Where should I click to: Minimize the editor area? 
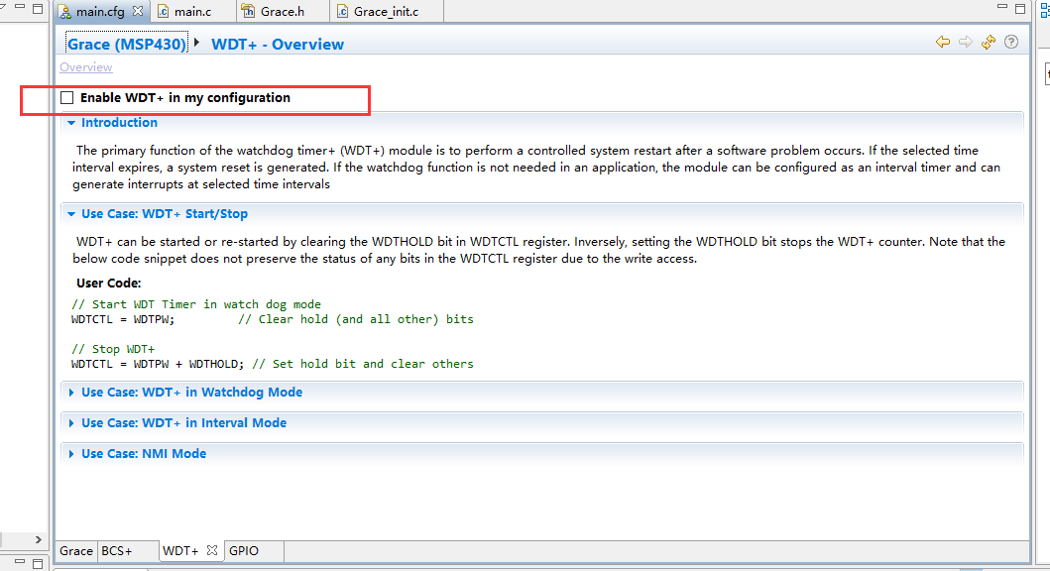point(1001,7)
